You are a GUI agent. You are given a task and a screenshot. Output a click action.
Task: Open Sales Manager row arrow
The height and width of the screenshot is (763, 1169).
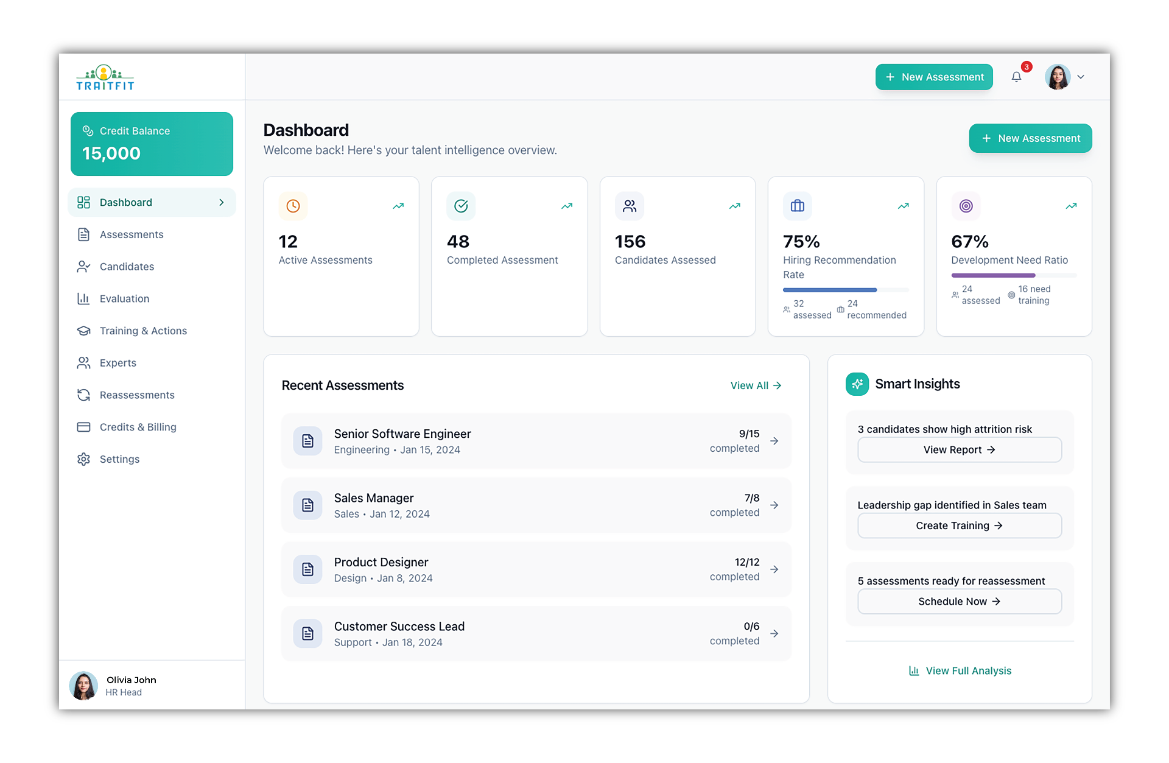(x=774, y=505)
